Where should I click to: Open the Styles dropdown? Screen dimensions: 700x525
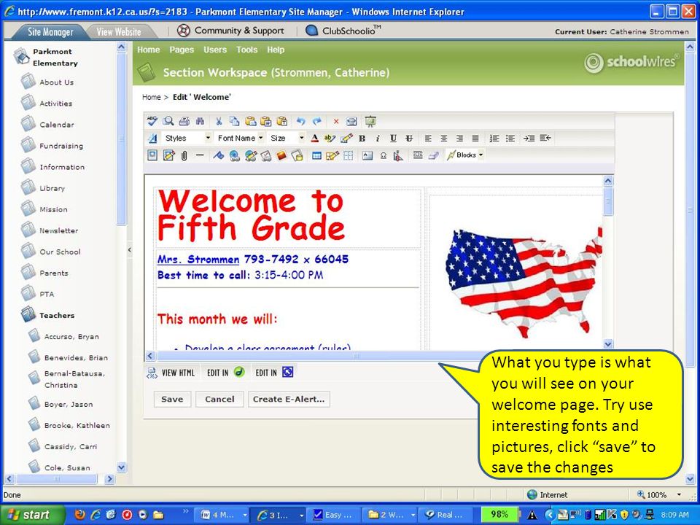click(187, 139)
